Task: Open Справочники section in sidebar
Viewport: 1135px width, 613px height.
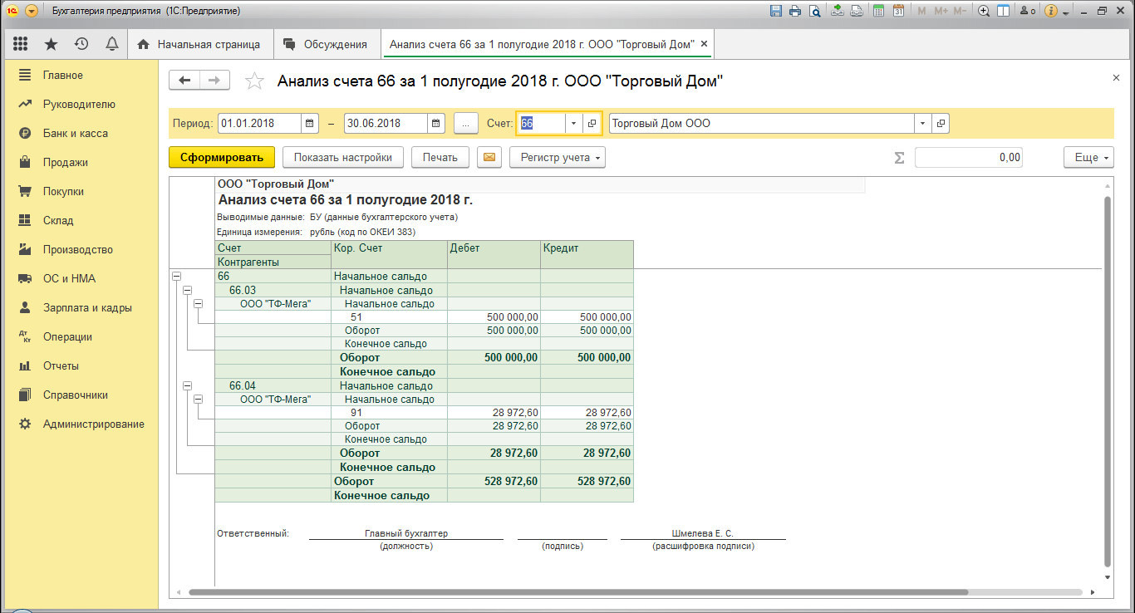Action: [81, 395]
